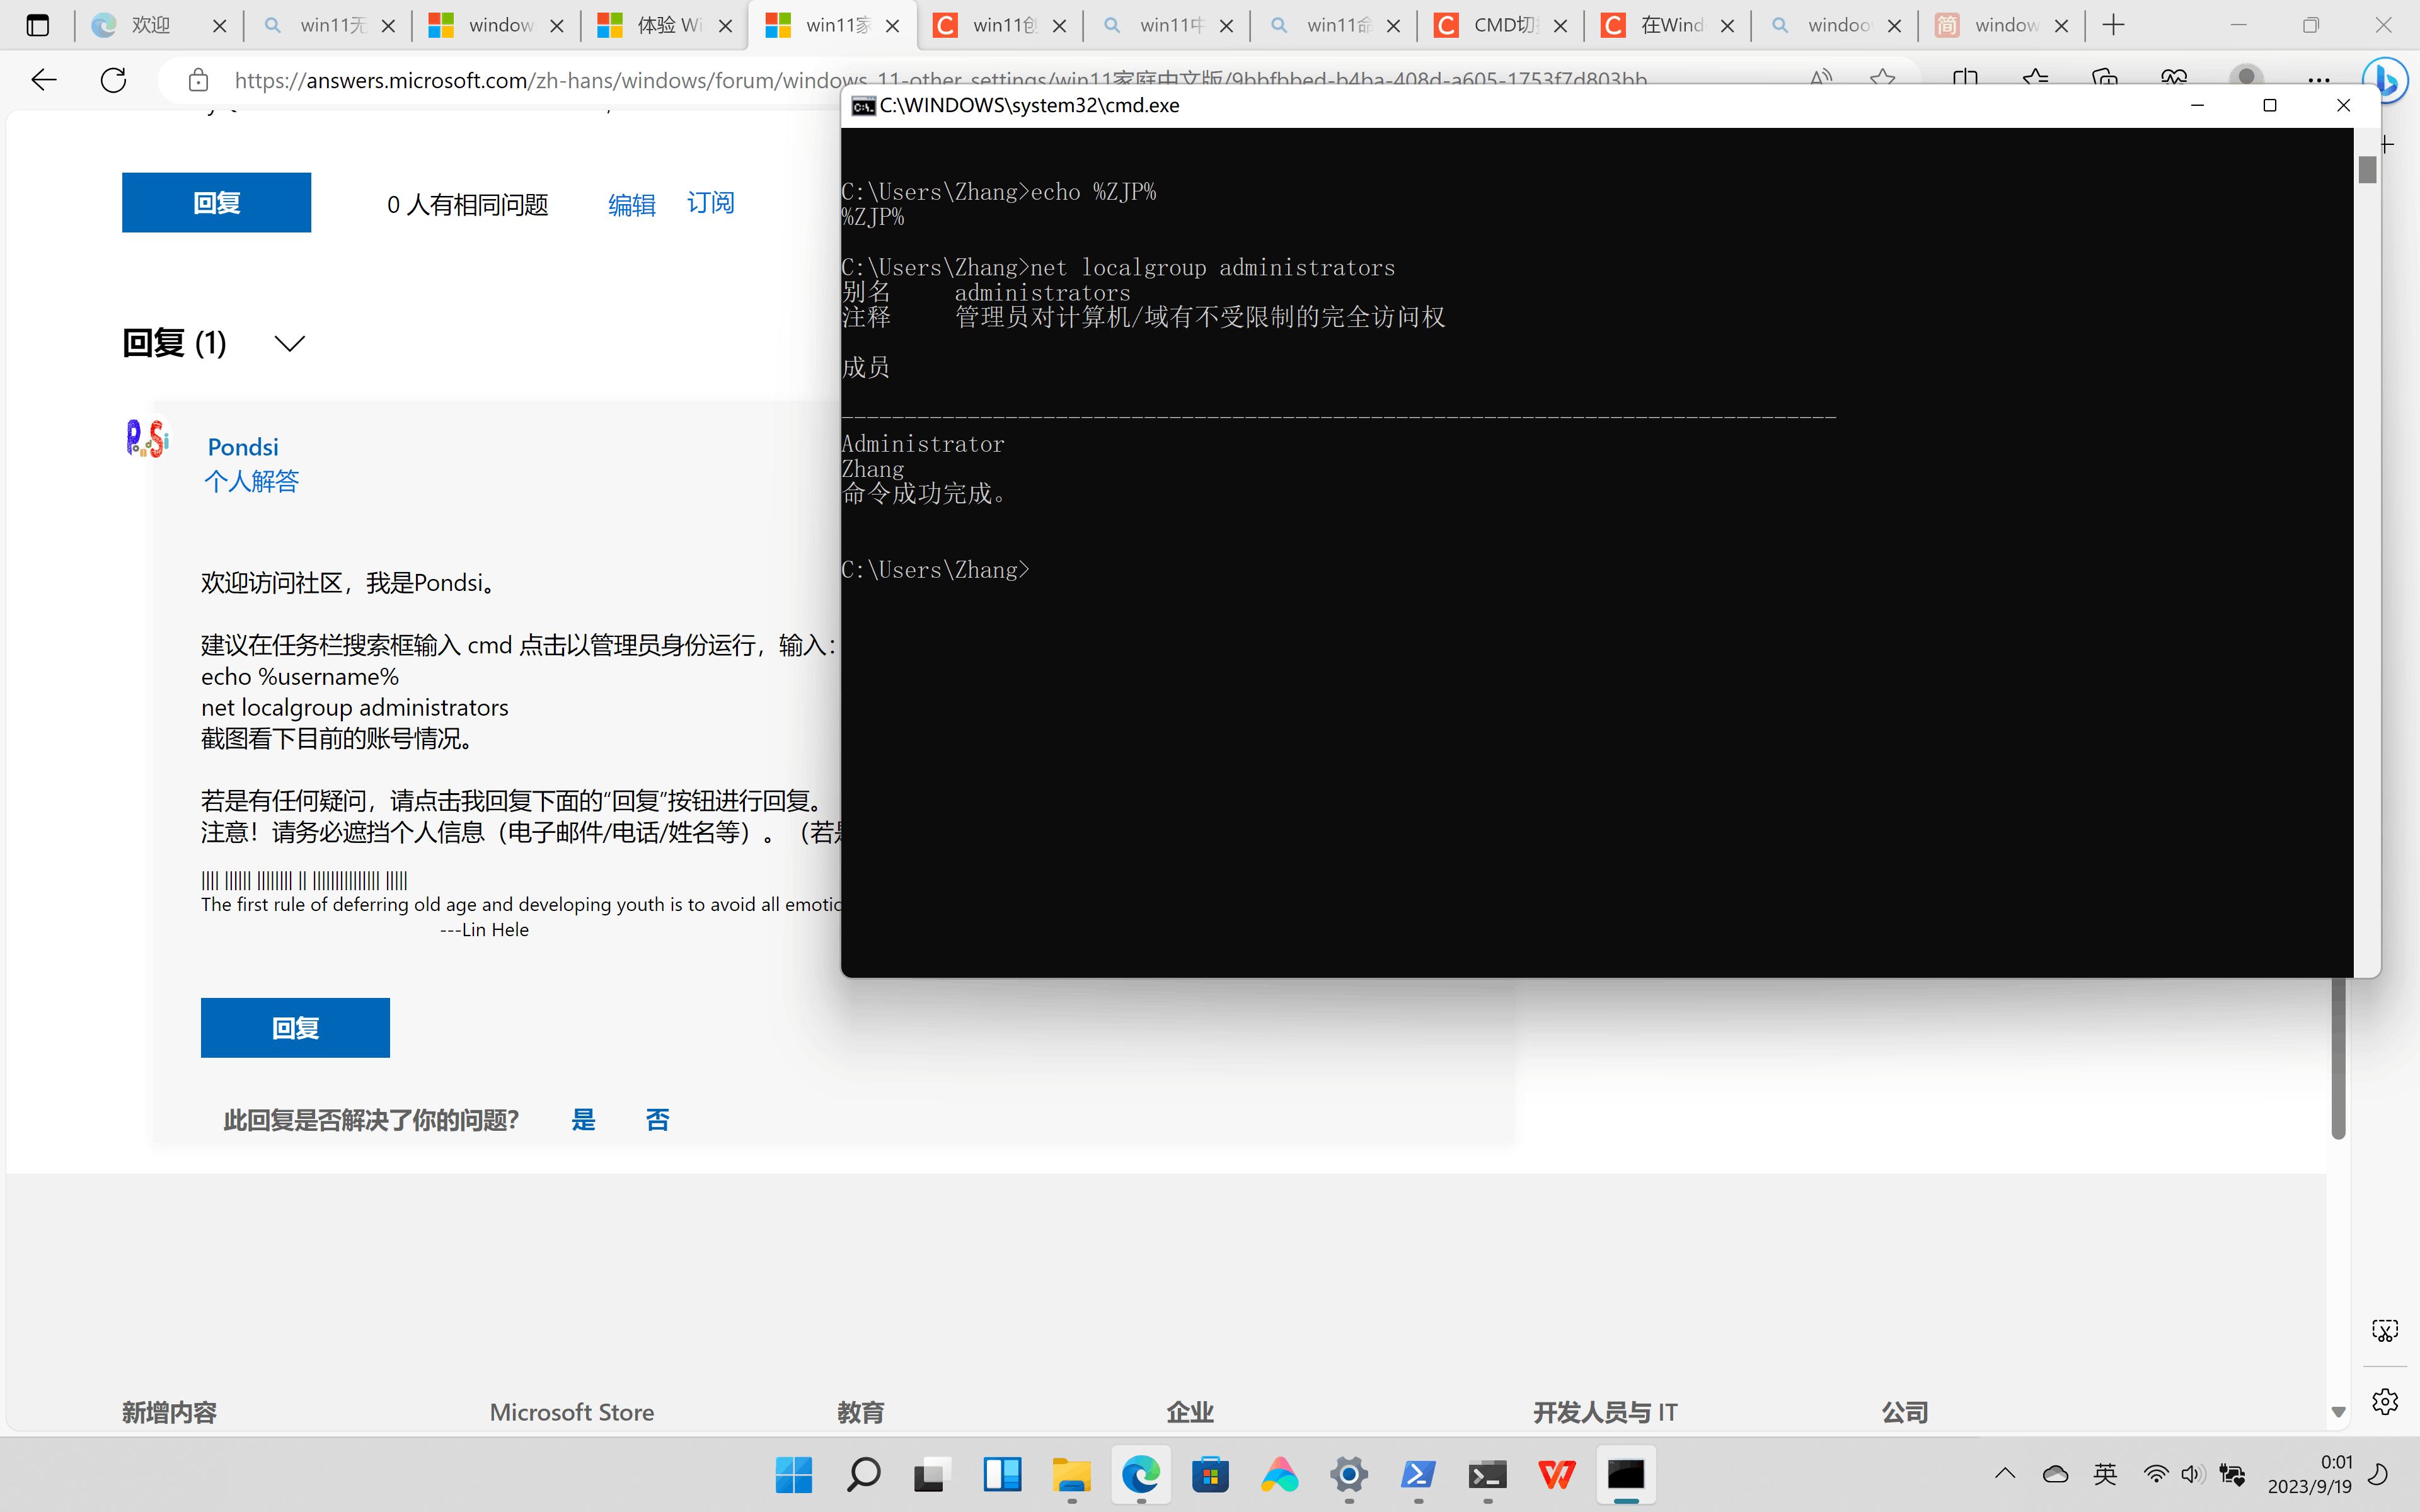2420x1512 pixels.
Task: Open the Bing Copilot sidebar icon
Action: (2386, 80)
